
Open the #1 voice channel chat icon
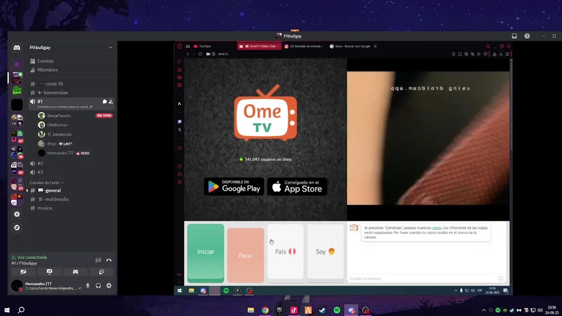(x=104, y=101)
